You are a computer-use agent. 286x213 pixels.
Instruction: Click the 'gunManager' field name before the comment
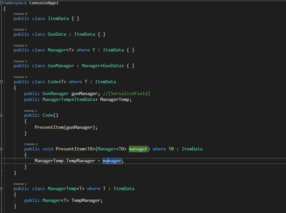click(84, 94)
